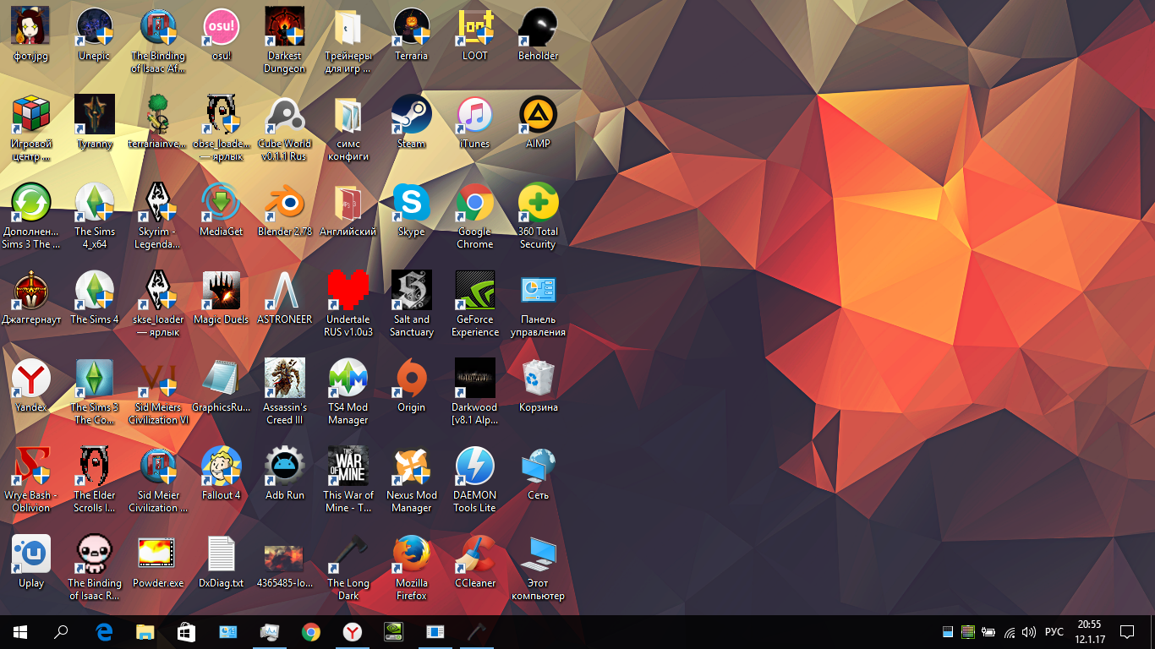Open the Yandex browser desktop shortcut
This screenshot has height=649, width=1155.
click(x=31, y=379)
